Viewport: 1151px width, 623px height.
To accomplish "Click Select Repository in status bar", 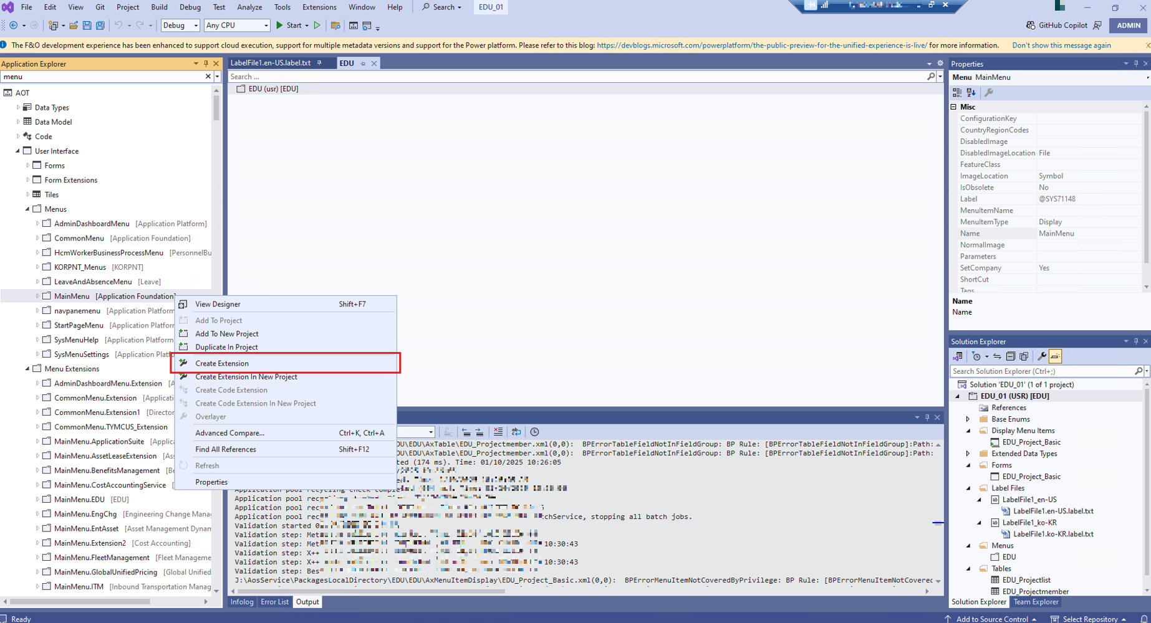I will click(x=1089, y=619).
